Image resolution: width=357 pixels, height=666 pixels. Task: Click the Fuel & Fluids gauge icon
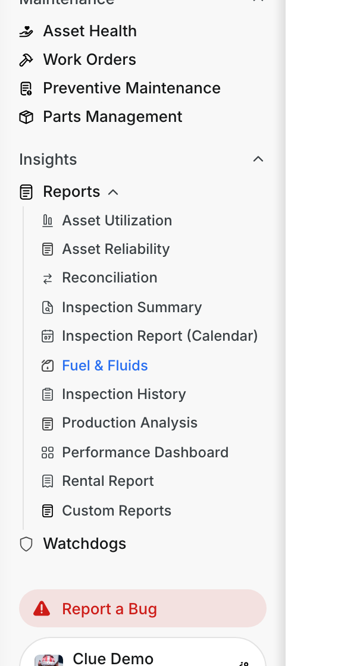pyautogui.click(x=48, y=366)
